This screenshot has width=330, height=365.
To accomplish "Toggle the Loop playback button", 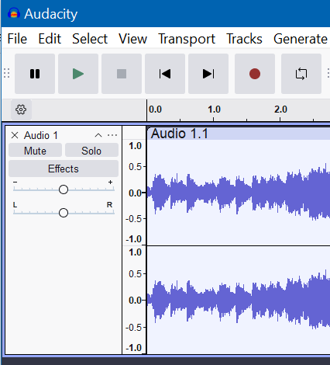I will click(x=301, y=74).
